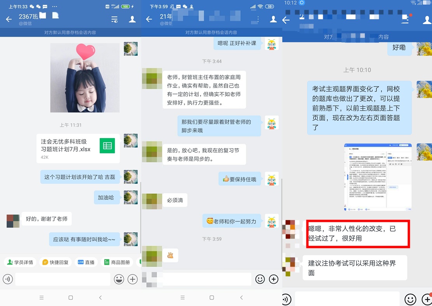
Task: Open the 注会无忧多科班级习题班计划7月.xlsx file
Action: (78, 148)
